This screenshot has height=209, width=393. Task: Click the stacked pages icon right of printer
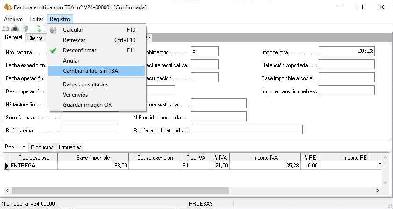tap(24, 29)
